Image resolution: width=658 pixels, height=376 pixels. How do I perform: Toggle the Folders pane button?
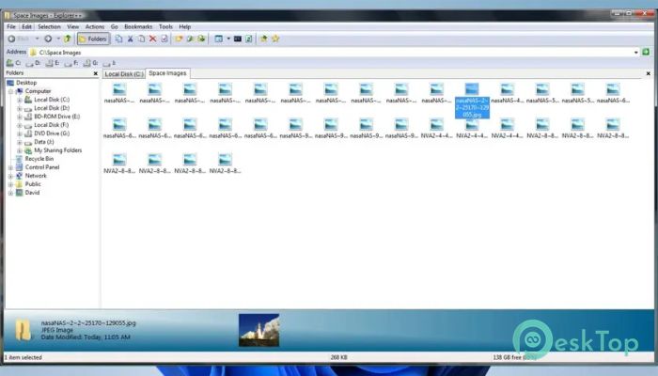coord(93,39)
